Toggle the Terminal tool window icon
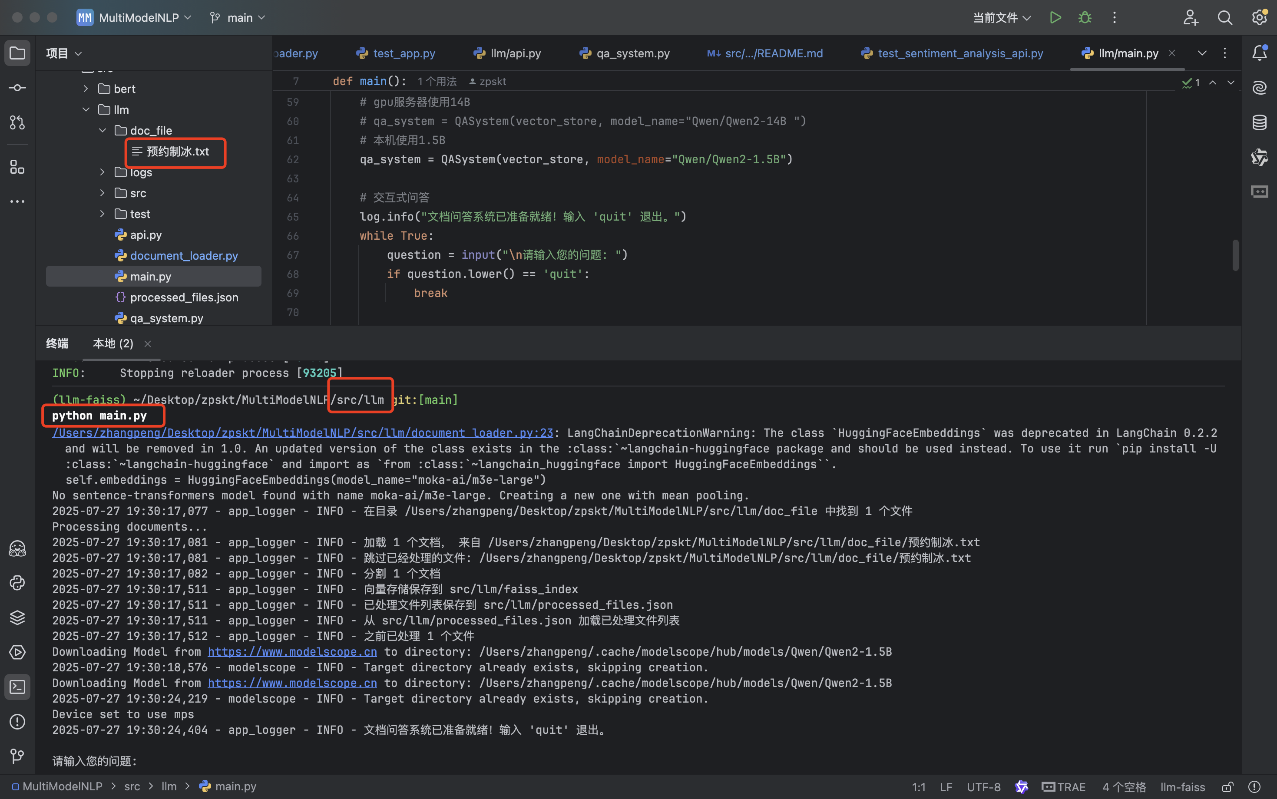The width and height of the screenshot is (1277, 799). [x=17, y=687]
